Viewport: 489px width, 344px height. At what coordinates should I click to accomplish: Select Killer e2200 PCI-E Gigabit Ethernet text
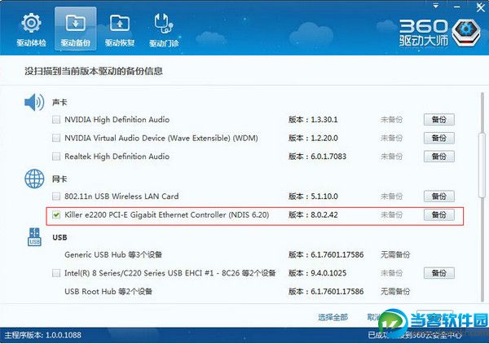coord(167,215)
